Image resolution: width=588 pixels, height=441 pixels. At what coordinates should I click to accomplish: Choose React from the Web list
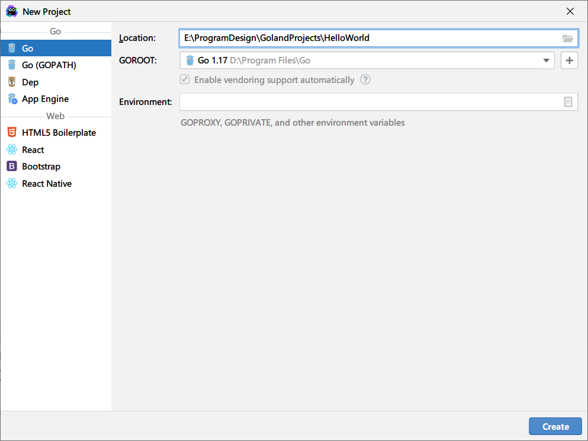(33, 150)
